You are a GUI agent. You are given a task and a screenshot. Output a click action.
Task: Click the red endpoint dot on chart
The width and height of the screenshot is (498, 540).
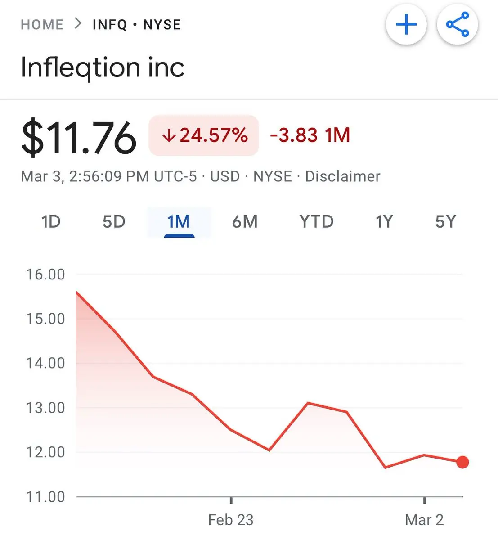click(462, 462)
